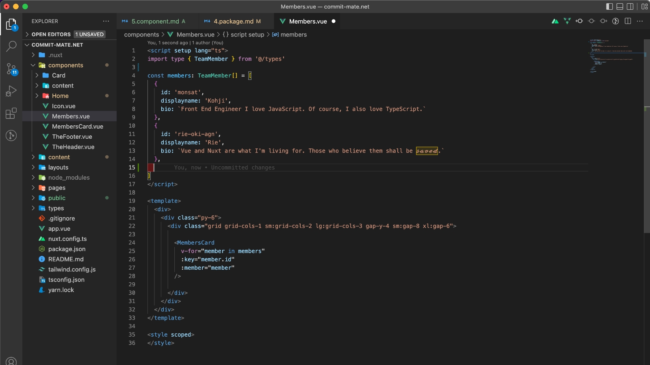Switch to the 5.component.md tab
The width and height of the screenshot is (650, 365).
(155, 21)
